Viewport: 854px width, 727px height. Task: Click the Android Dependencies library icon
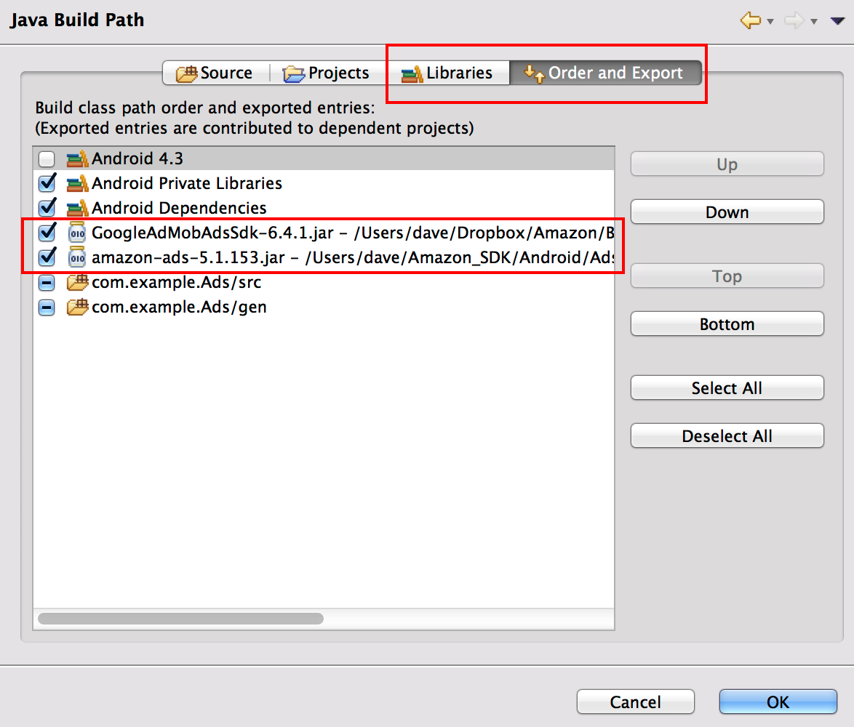[x=77, y=208]
